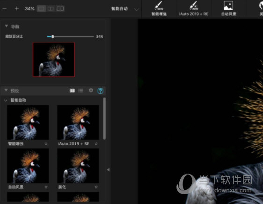This screenshot has width=263, height=204.
Task: Click the navigator preview thumbnail
Action: (54, 60)
